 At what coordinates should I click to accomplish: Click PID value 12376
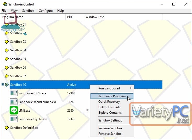click(x=71, y=119)
